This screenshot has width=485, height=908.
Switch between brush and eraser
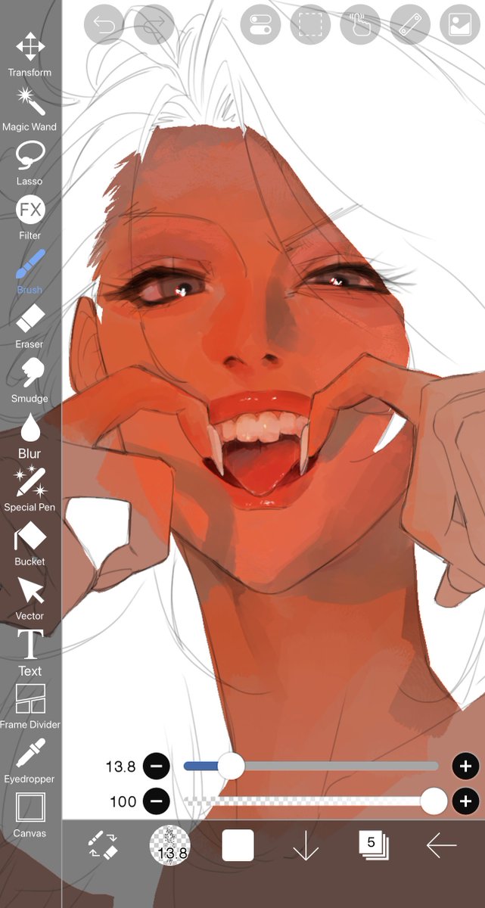coord(103,846)
